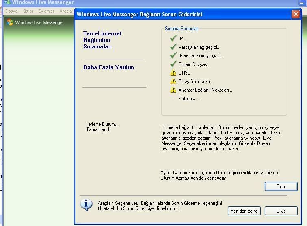Click the Messenger title bar icon
This screenshot has height=226, width=307.
coord(7,2)
